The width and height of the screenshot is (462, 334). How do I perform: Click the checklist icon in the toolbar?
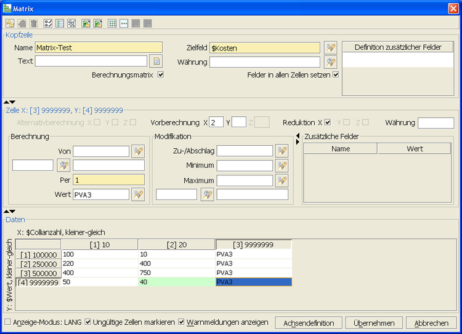pyautogui.click(x=48, y=23)
